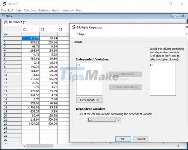Minimize the Statcato main window
This screenshot has width=188, height=150.
159,4
